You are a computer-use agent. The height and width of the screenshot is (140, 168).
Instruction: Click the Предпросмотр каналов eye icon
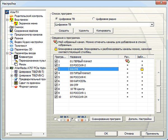coord(11,35)
